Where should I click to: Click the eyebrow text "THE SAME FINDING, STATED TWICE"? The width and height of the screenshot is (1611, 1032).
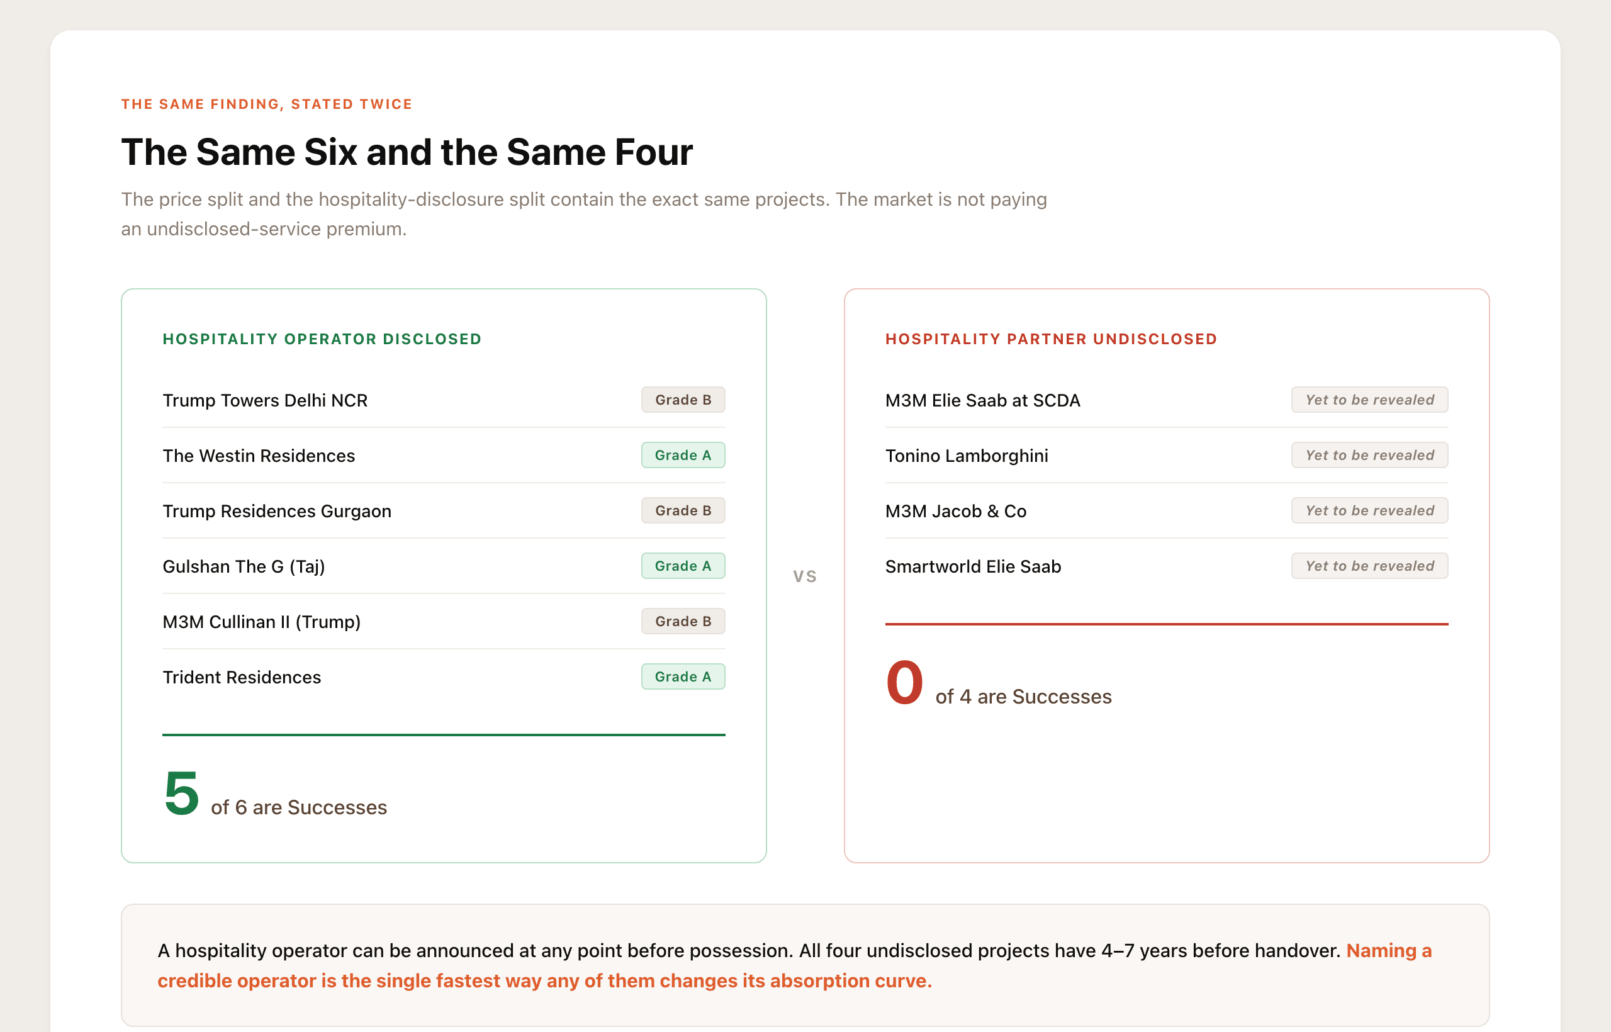267,104
